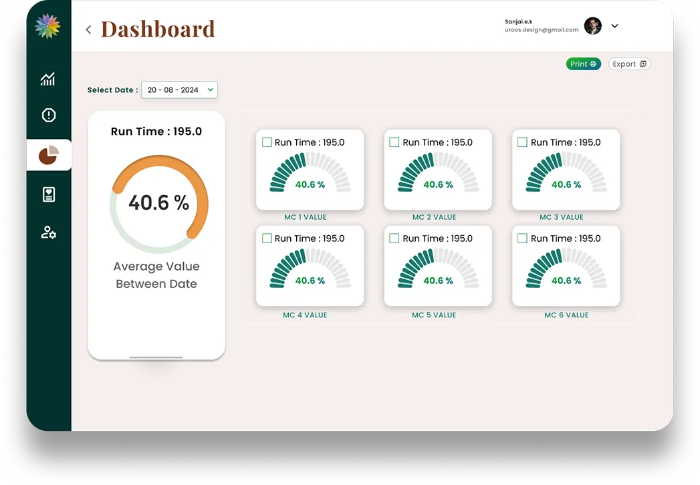Collapse the dropdown showing 20 - 08 - 2024
Screen dimensions: 700x485
211,90
